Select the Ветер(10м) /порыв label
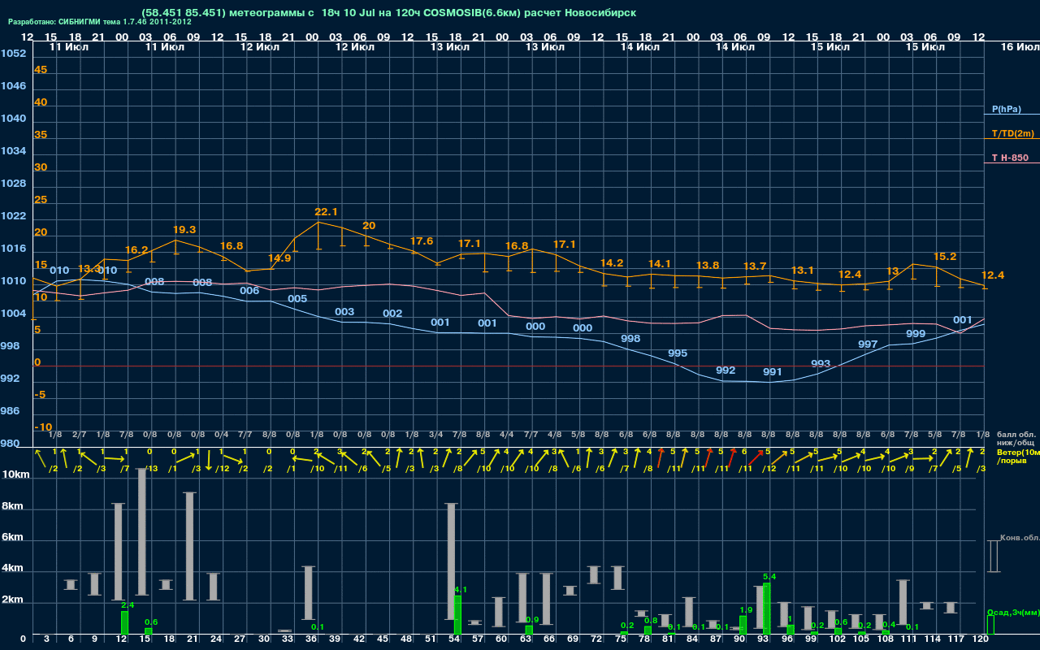 point(1018,456)
